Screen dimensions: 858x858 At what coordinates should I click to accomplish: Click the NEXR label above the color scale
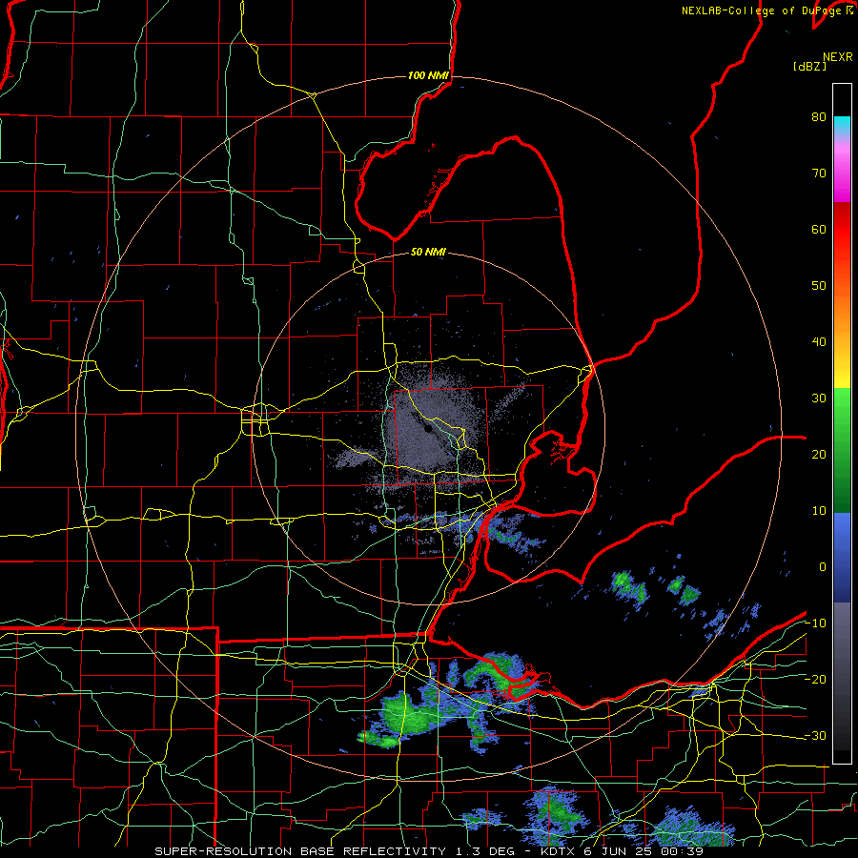(838, 57)
